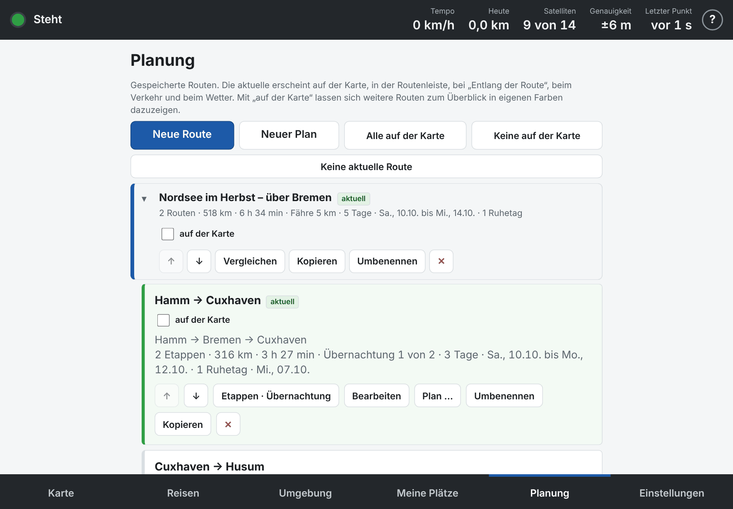Go to the Einstellungen tab
733x509 pixels.
pos(672,493)
